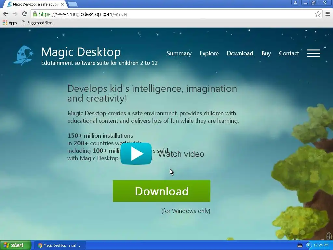Click the treehouse window icon
Viewport: 333px width, 250px height.
pos(329,236)
